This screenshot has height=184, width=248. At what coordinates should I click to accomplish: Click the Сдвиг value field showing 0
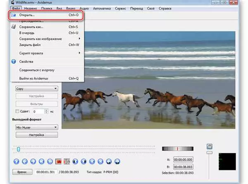click(x=39, y=111)
